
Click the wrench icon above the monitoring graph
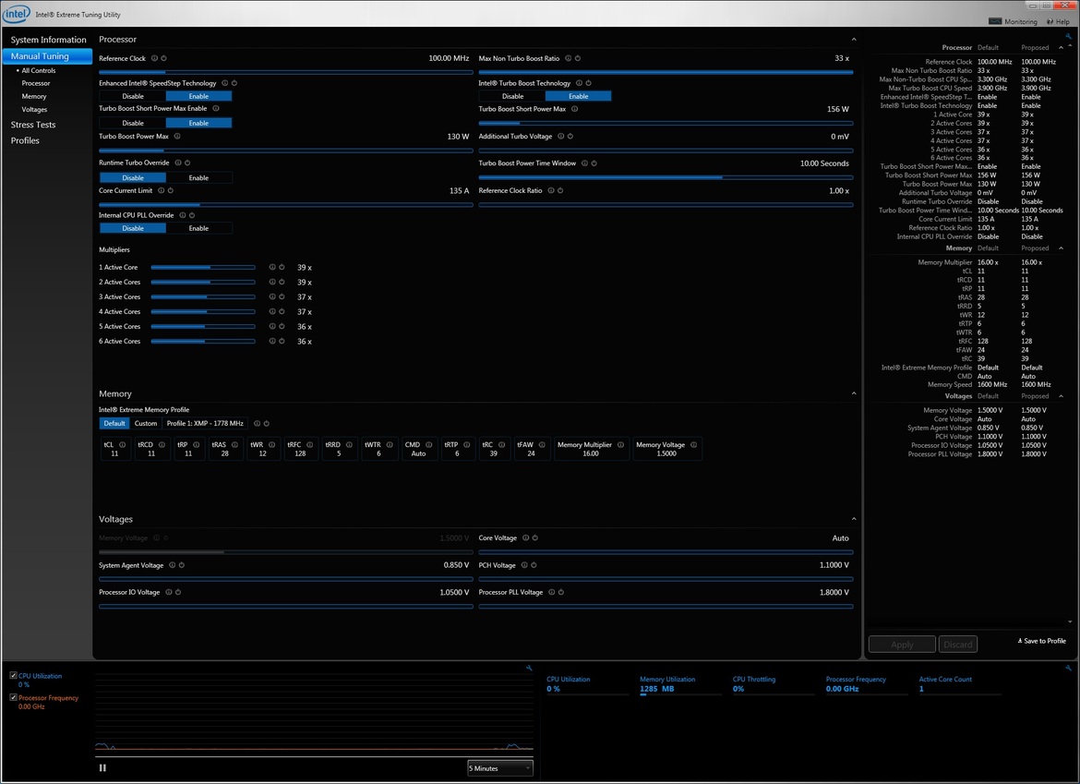[x=529, y=669]
